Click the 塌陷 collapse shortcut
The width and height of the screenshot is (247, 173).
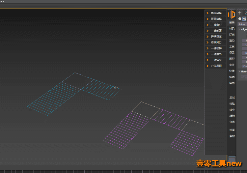(x=232, y=116)
